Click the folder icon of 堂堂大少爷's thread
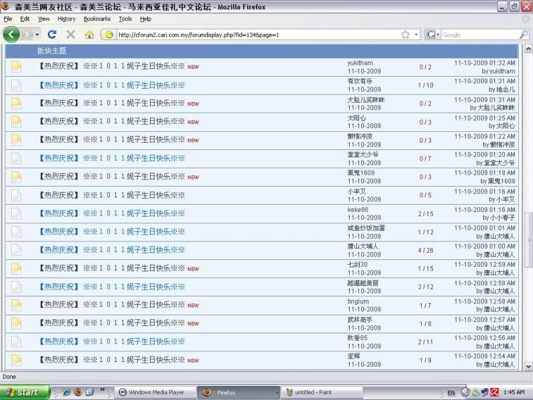This screenshot has width=533, height=400. tap(16, 159)
